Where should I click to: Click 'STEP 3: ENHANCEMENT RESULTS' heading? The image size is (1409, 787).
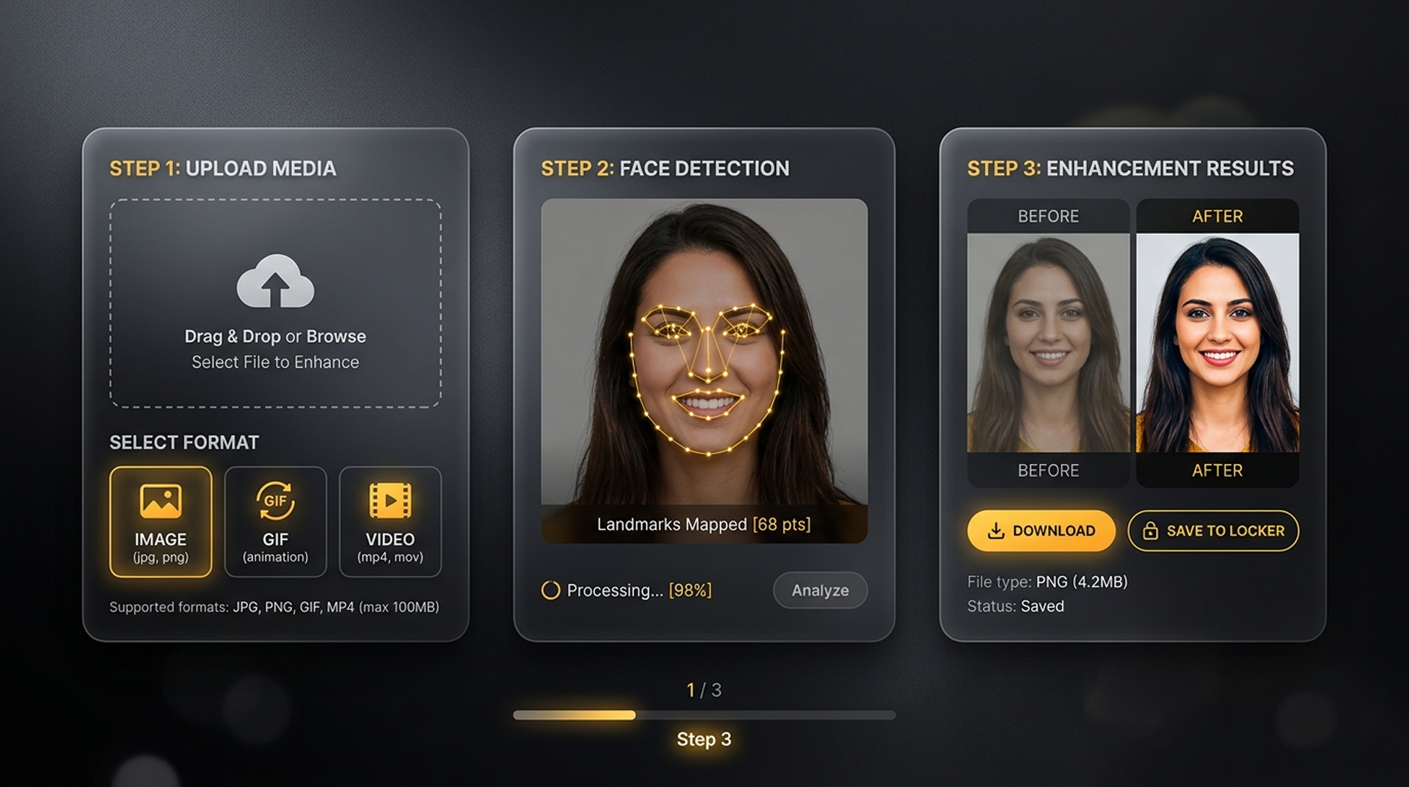pos(1130,169)
